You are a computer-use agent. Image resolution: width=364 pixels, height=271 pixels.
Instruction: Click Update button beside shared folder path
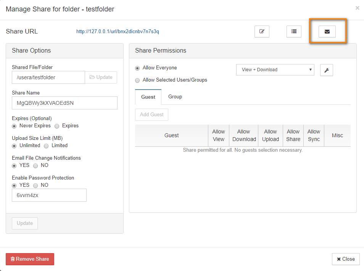pyautogui.click(x=101, y=77)
